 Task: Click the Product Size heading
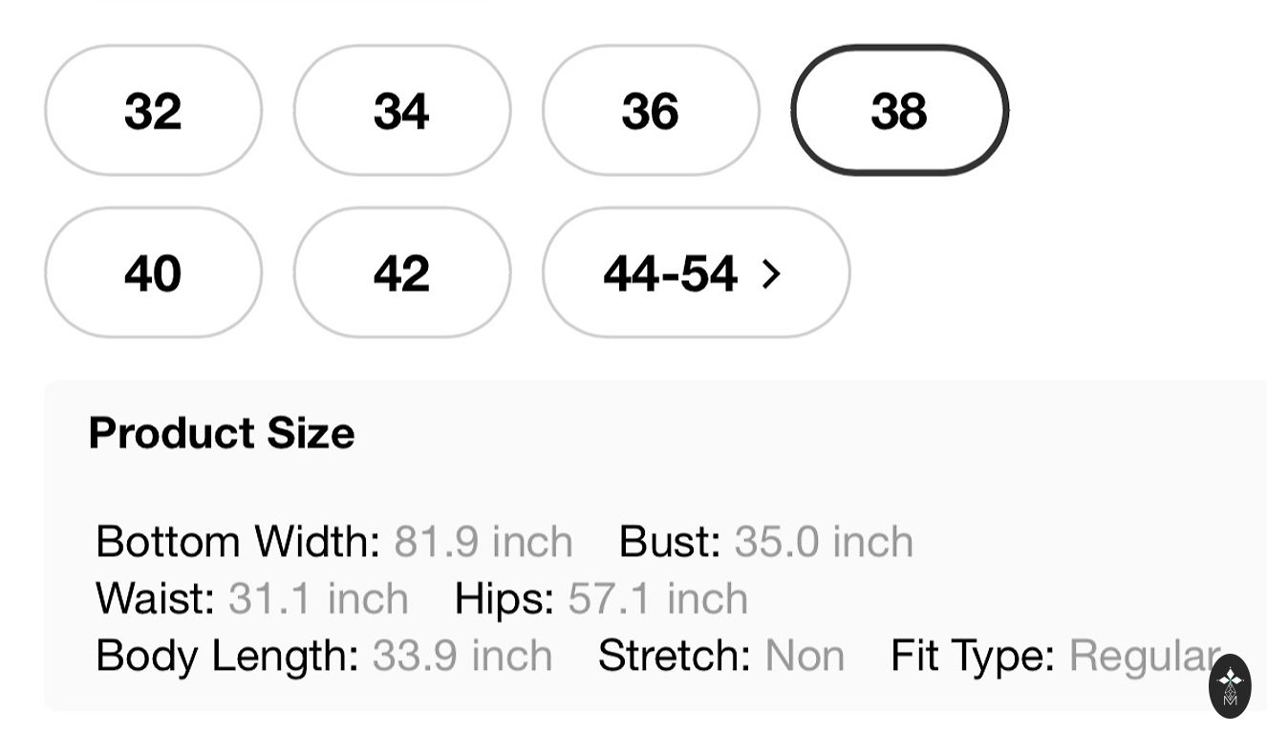pyautogui.click(x=222, y=433)
